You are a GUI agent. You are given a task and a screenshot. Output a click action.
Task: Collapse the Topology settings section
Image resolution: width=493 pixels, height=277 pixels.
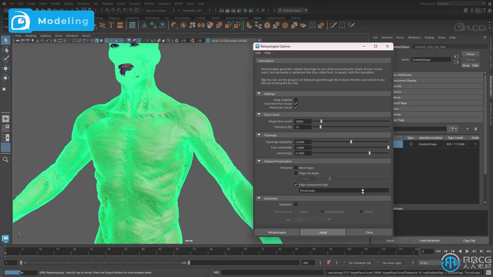pos(259,135)
